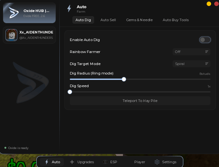219x167 pixels.
Task: Click the eye icon next to ESP
Action: point(105,162)
